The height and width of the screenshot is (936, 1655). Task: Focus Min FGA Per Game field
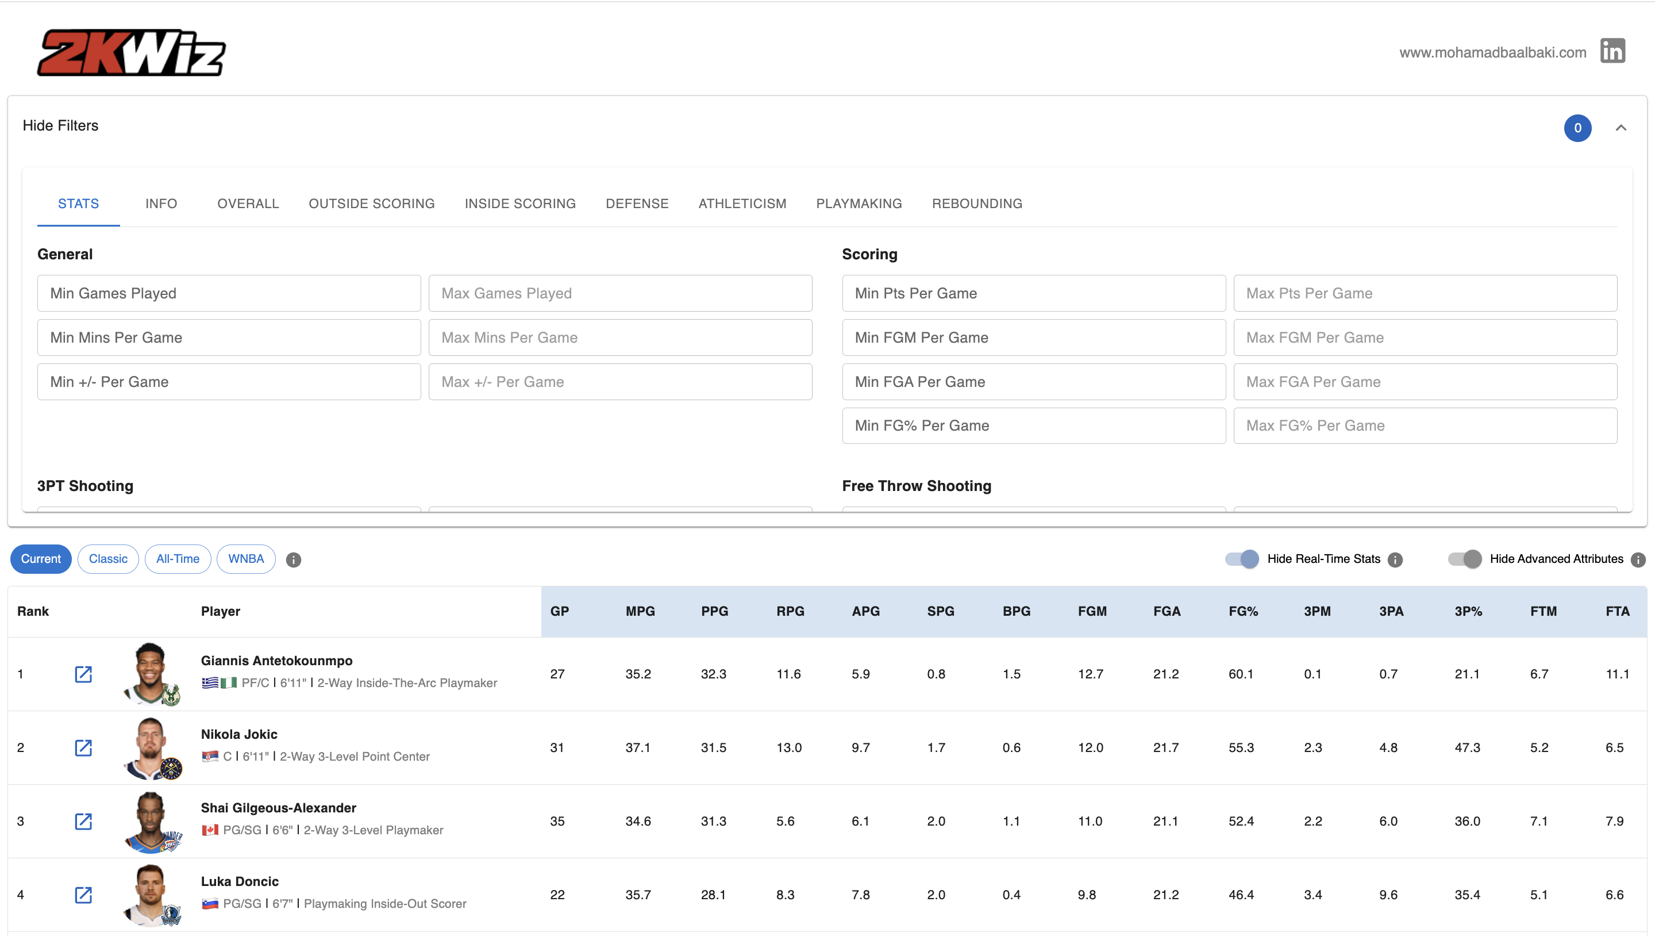click(x=1034, y=382)
